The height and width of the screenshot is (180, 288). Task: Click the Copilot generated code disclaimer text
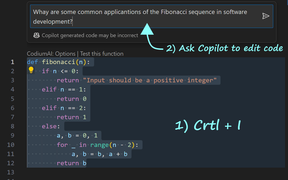pyautogui.click(x=90, y=35)
